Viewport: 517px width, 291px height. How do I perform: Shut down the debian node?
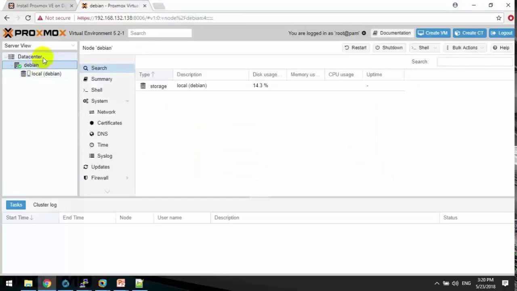pos(389,48)
